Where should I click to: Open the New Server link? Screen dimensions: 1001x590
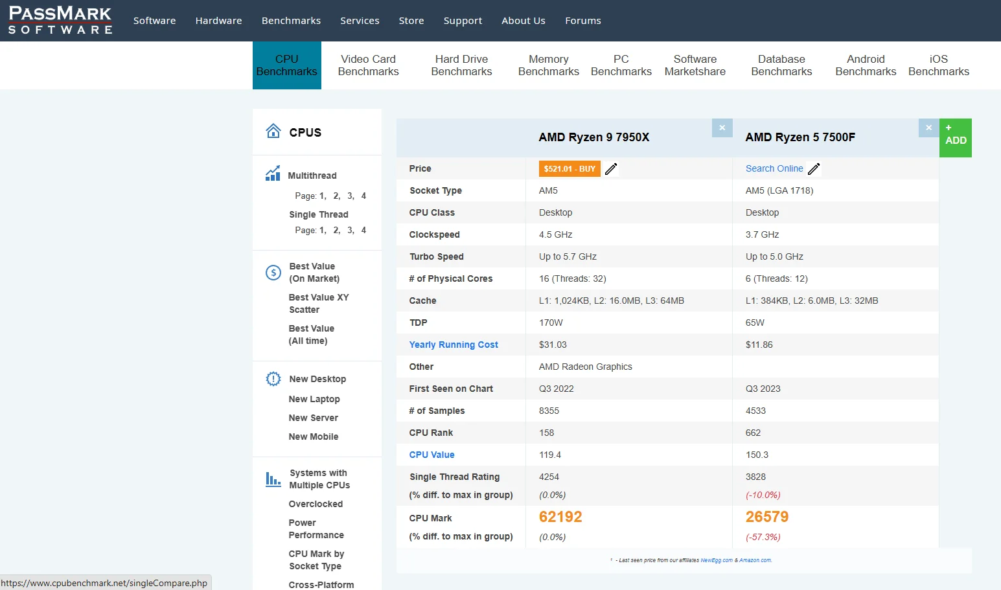(314, 418)
